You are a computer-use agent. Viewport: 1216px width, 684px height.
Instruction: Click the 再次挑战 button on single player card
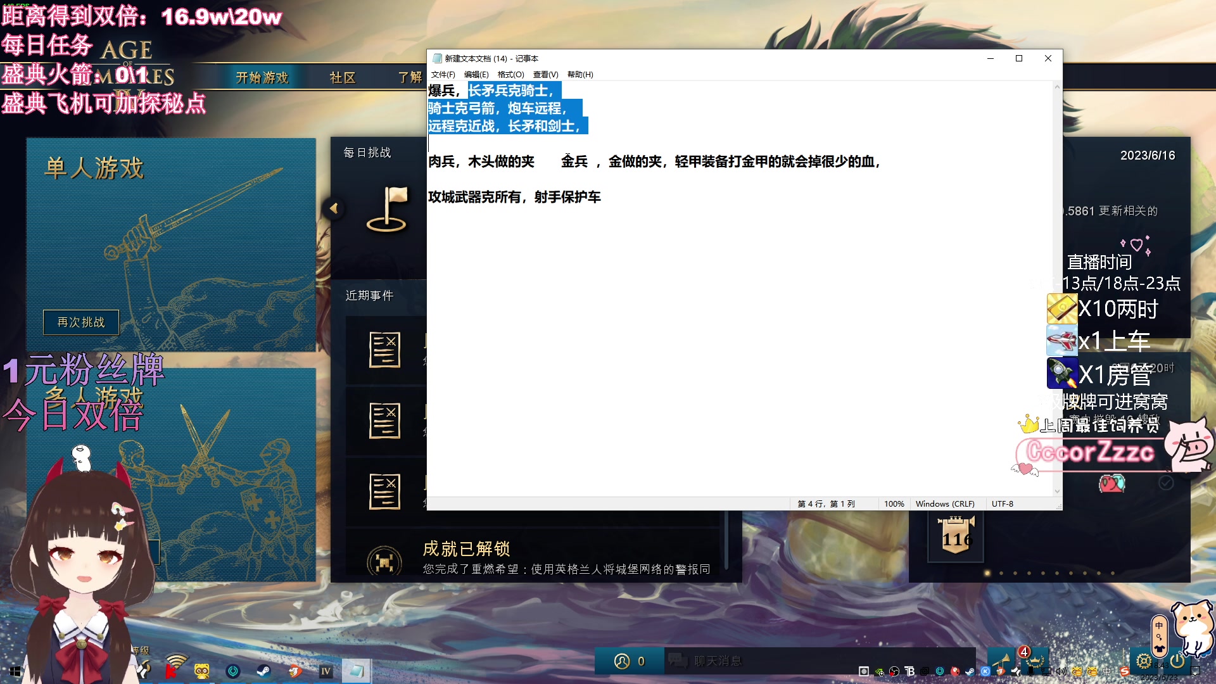[x=81, y=322]
